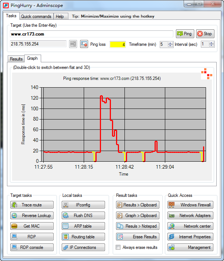Click the Network center globe icon
The width and height of the screenshot is (224, 261).
point(171,226)
